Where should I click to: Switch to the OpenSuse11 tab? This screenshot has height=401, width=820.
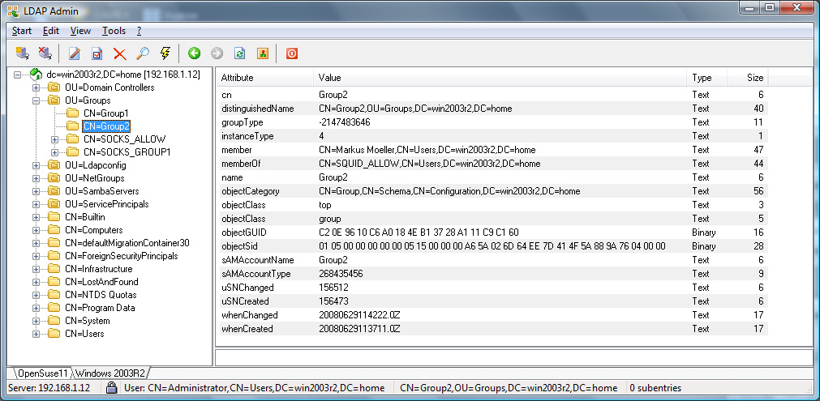(x=42, y=373)
